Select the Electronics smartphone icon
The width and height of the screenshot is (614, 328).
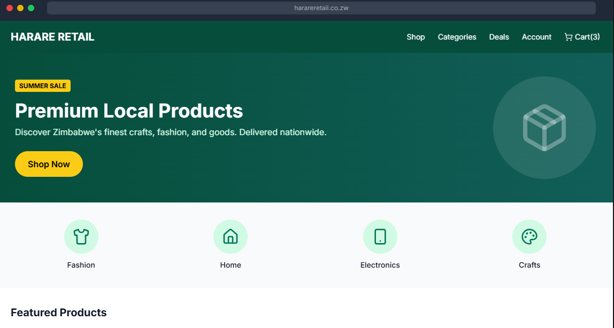tap(380, 236)
